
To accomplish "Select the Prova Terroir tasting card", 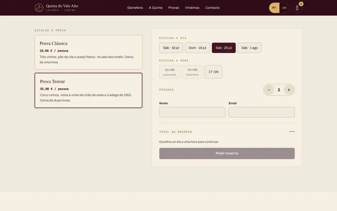I will (88, 90).
